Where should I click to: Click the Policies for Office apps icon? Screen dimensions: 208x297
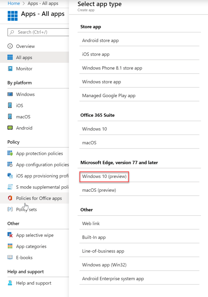[10, 198]
